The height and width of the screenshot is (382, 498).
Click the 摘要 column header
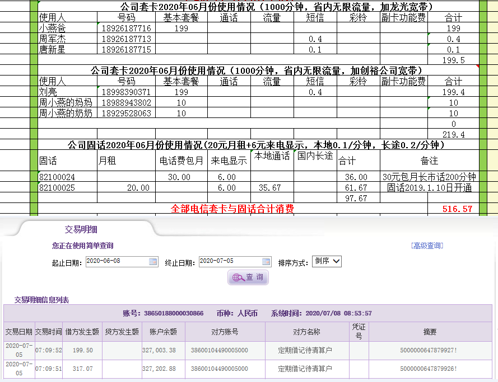[x=430, y=332]
